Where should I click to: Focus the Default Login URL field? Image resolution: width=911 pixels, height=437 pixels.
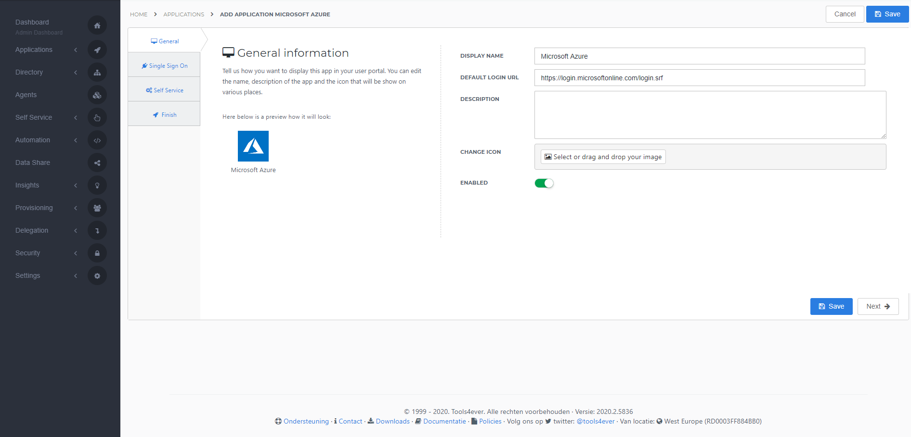click(x=700, y=77)
